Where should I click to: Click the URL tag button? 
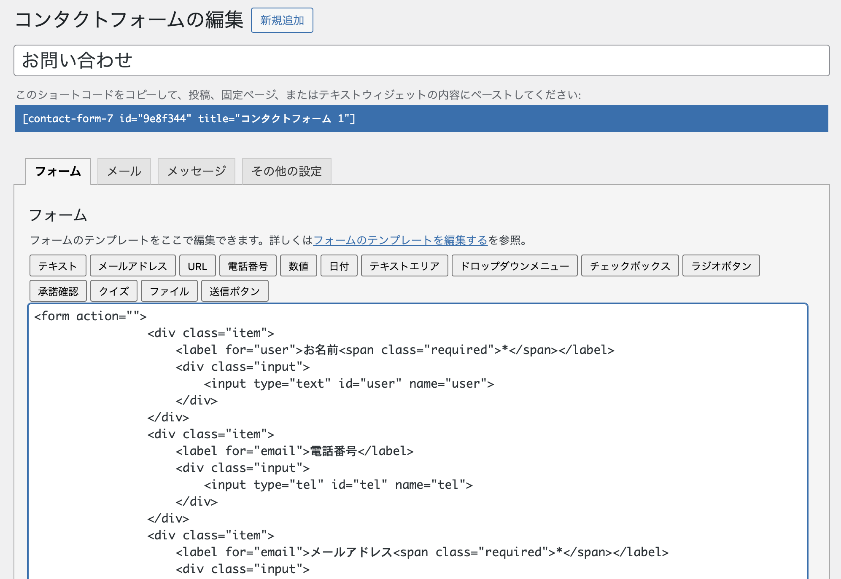pyautogui.click(x=197, y=266)
